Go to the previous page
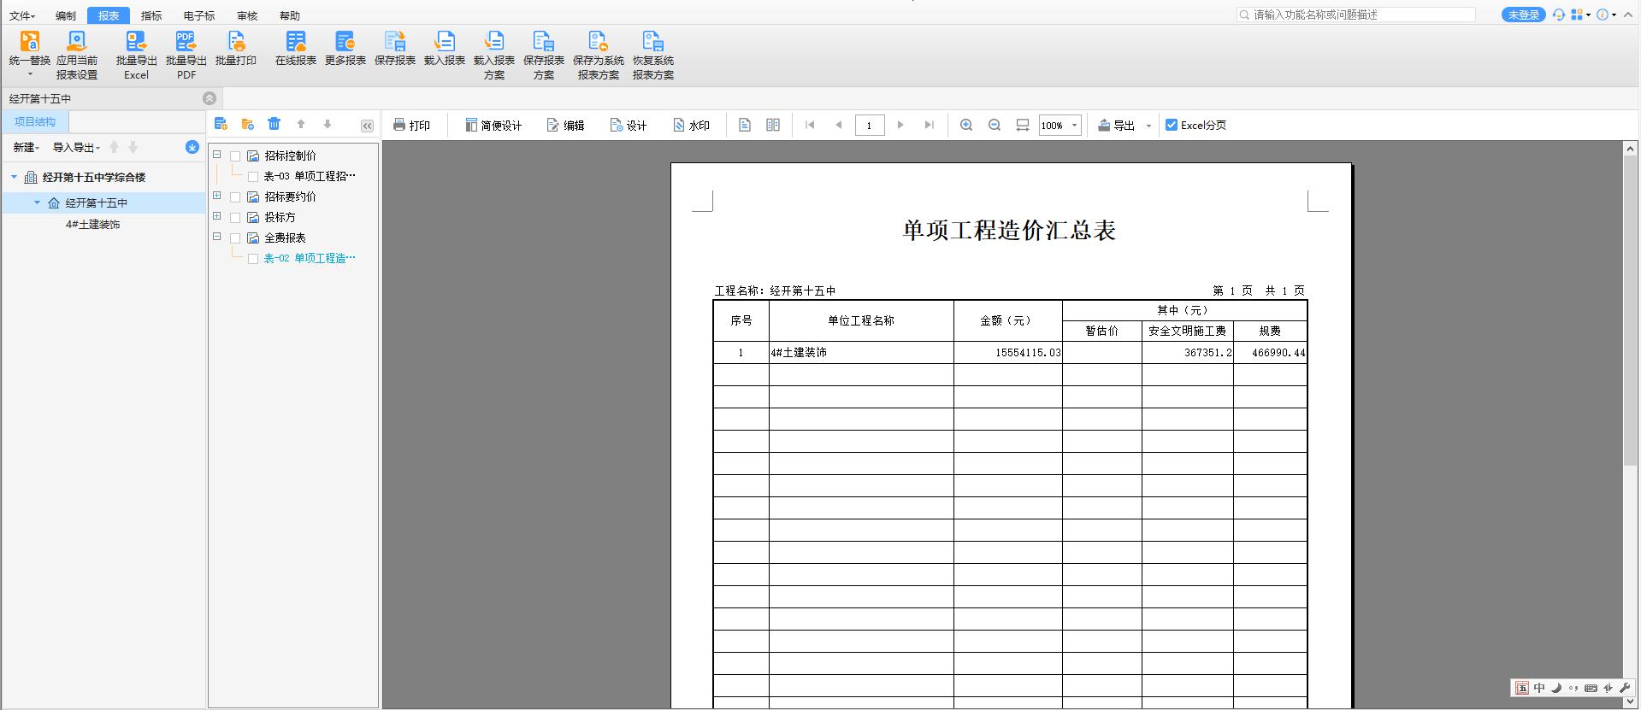The image size is (1641, 710). [x=839, y=125]
